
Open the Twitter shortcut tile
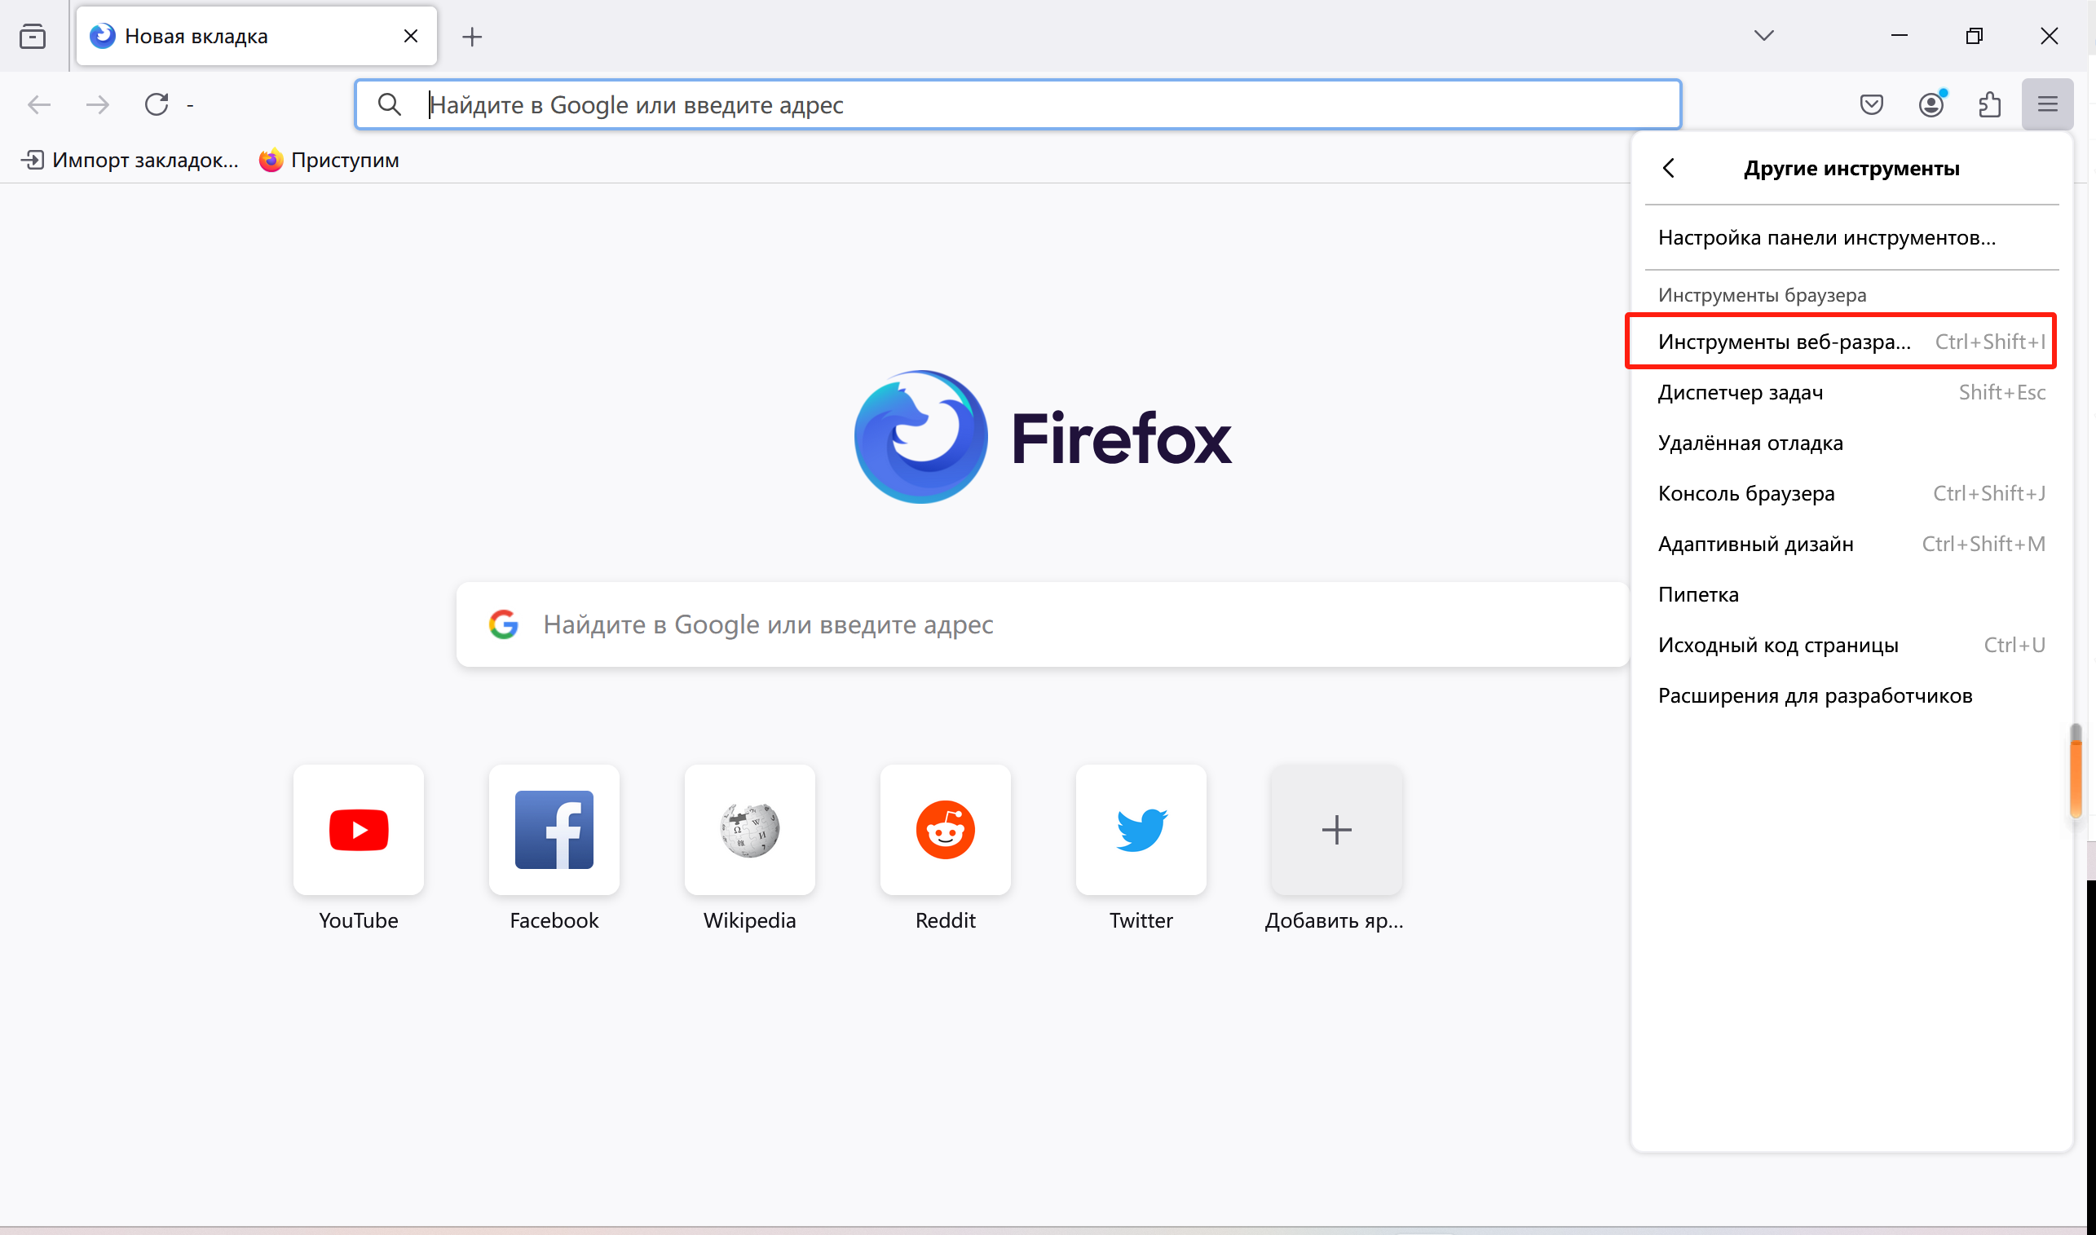tap(1141, 830)
